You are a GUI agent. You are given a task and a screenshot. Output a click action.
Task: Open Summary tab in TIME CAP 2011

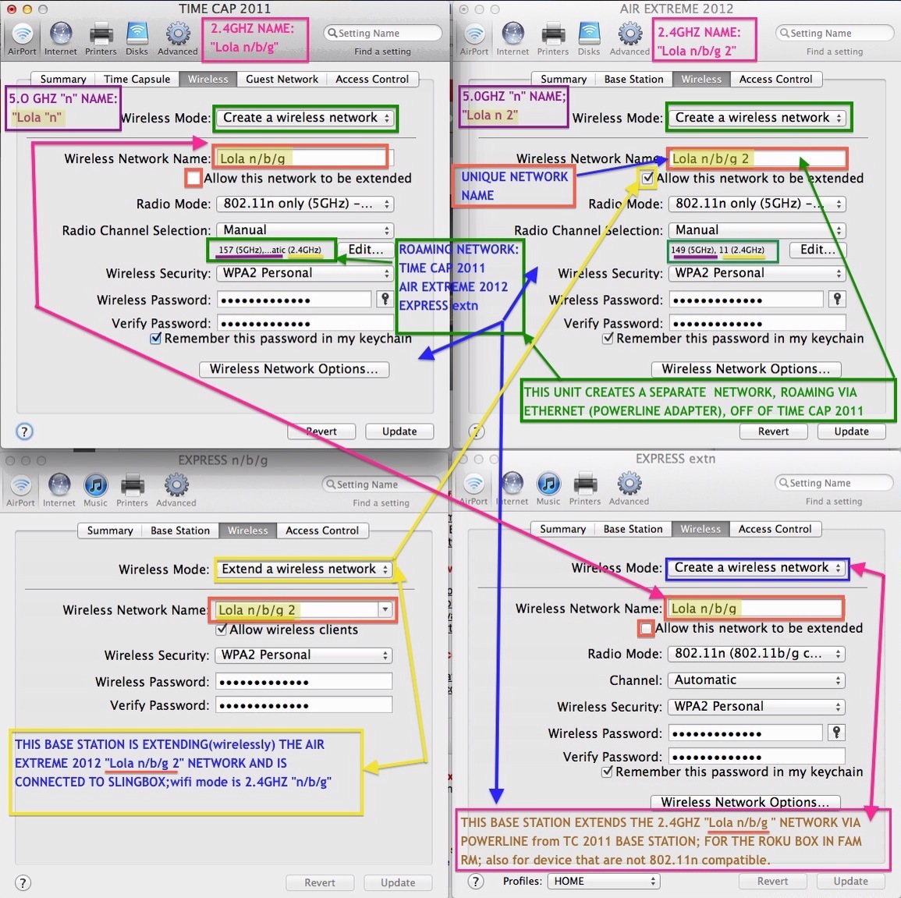(x=62, y=80)
